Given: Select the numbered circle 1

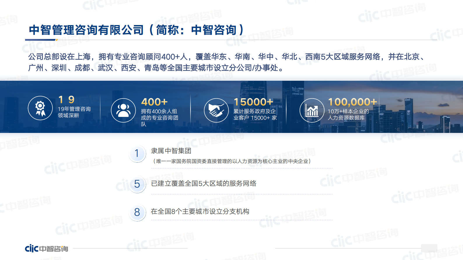Looking at the screenshot, I should click(x=137, y=153).
